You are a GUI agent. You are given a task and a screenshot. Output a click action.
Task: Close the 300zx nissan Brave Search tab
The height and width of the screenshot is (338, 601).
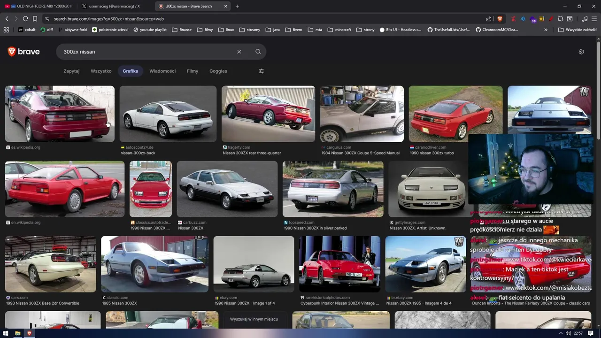(x=226, y=6)
